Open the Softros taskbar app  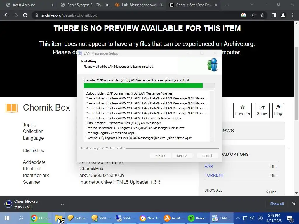[77, 218]
